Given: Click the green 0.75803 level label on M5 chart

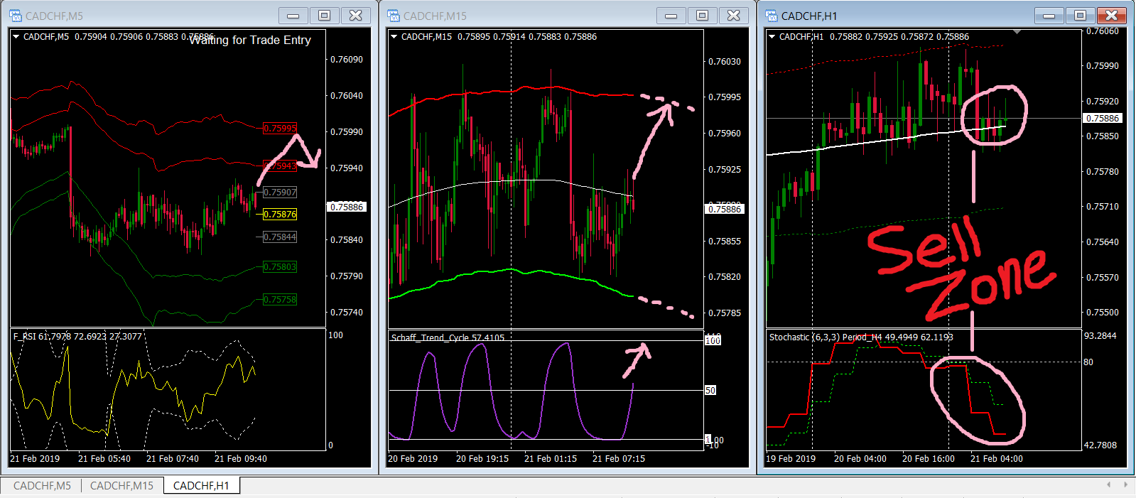Looking at the screenshot, I should (x=280, y=267).
